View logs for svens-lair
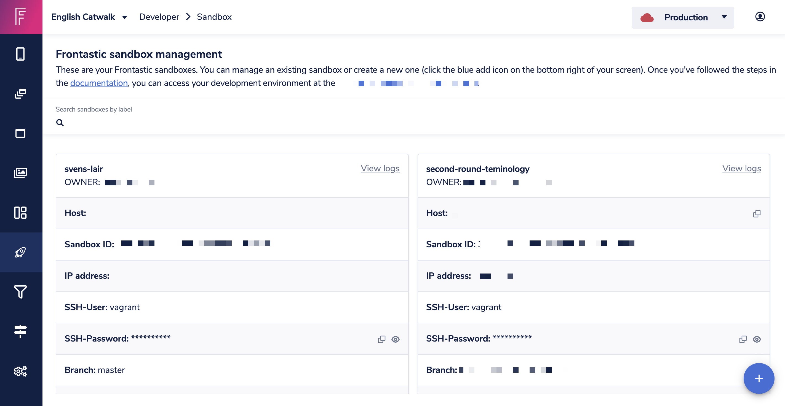The height and width of the screenshot is (406, 785). click(380, 168)
